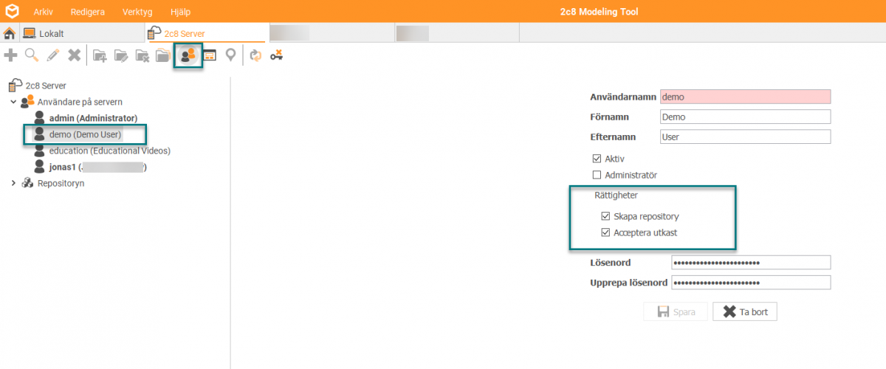Click the add folder icon

click(100, 55)
